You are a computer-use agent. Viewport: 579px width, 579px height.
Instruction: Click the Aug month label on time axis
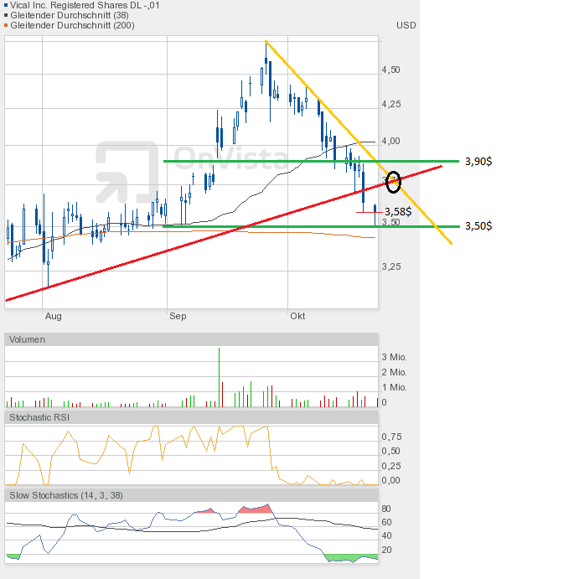pyautogui.click(x=53, y=317)
